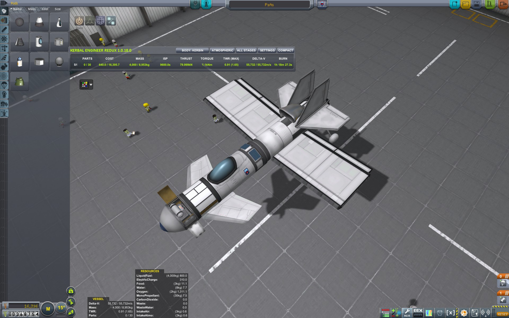Sort parts by Name column arrow

pos(11,9)
